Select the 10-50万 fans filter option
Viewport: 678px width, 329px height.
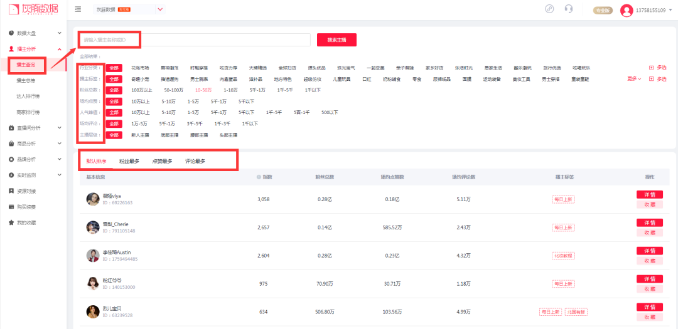[x=202, y=90]
